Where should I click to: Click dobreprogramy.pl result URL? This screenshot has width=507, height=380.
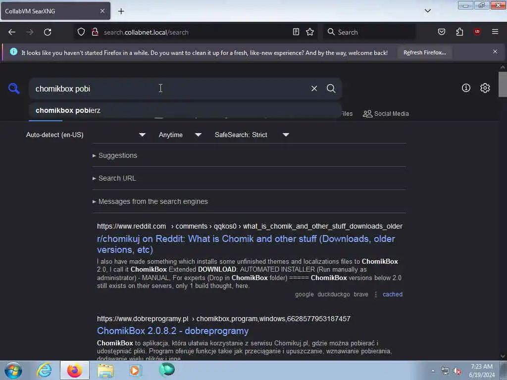pos(223,319)
